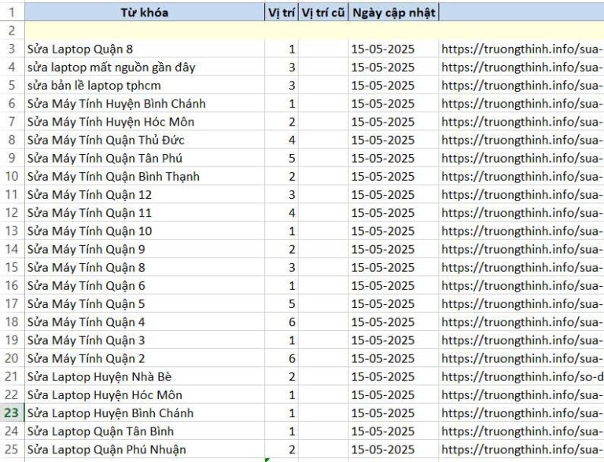Viewport: 604px width, 462px height.
Task: Click the date cell for Sửa Máy Tính Quận 10
Action: point(393,231)
